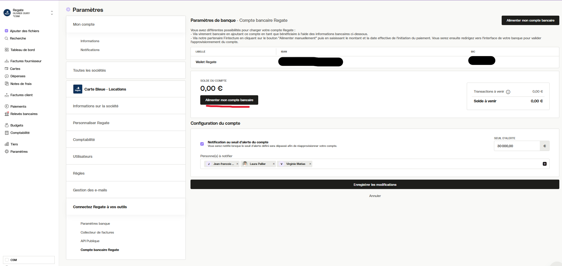Remove Virginie Matias from notified persons
The width and height of the screenshot is (562, 266).
pos(310,164)
